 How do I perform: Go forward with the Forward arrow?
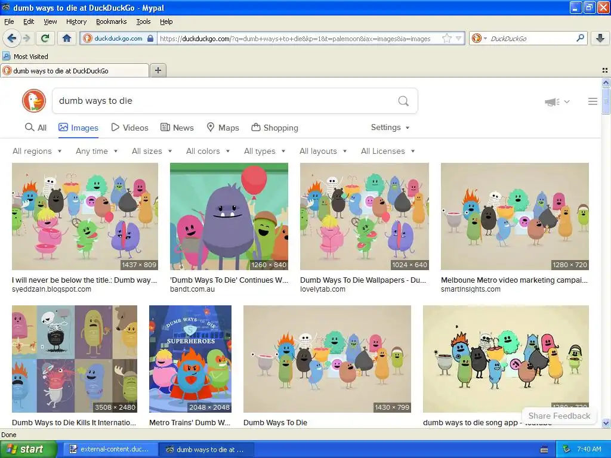pos(26,38)
